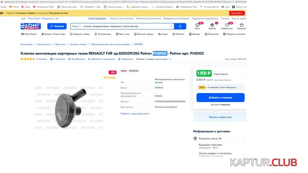The image size is (308, 173).
Task: Click the Ozon logo
Action: tap(31, 26)
